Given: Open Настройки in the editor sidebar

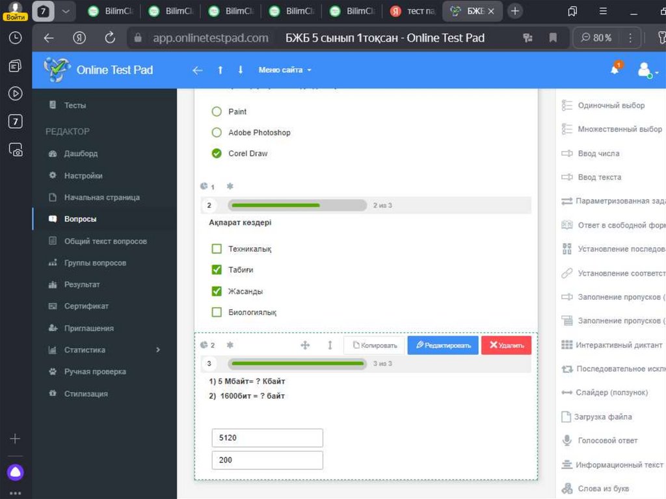Looking at the screenshot, I should (x=83, y=176).
